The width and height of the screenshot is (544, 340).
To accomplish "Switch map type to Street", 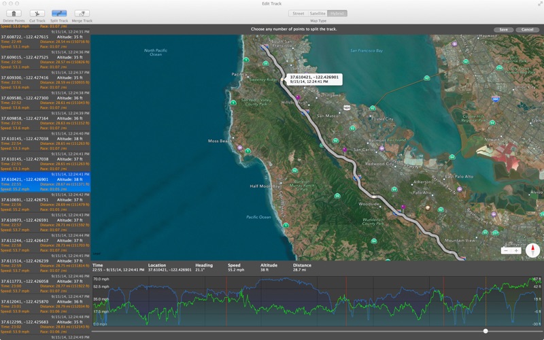I will 299,14.
